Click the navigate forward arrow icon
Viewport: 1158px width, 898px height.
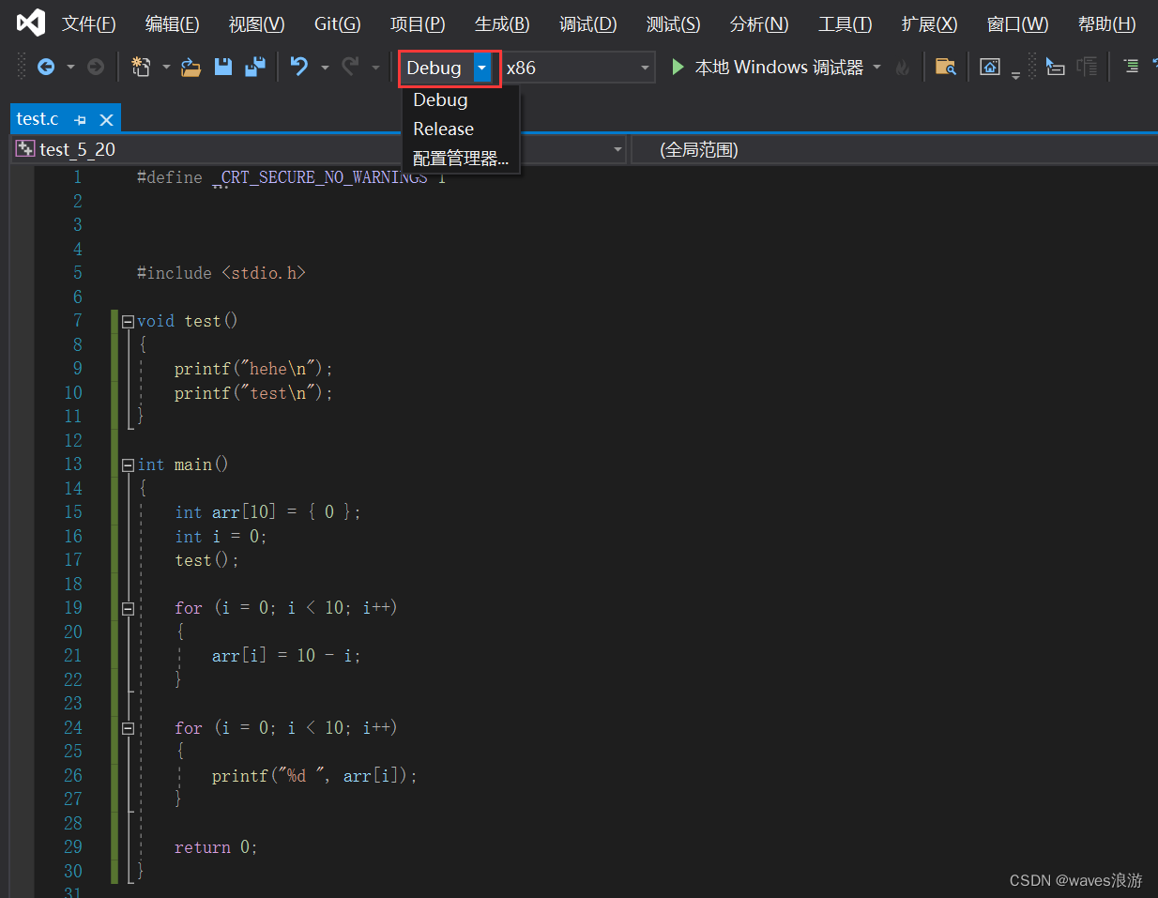[95, 67]
